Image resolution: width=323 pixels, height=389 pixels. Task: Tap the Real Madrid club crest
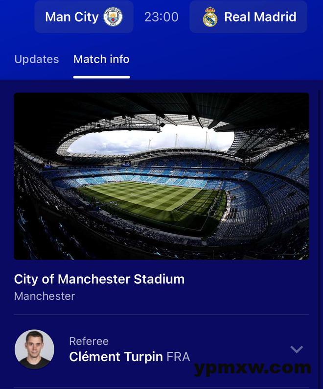pyautogui.click(x=210, y=17)
